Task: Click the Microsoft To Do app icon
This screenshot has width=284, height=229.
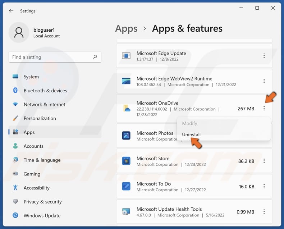Action: click(126, 186)
